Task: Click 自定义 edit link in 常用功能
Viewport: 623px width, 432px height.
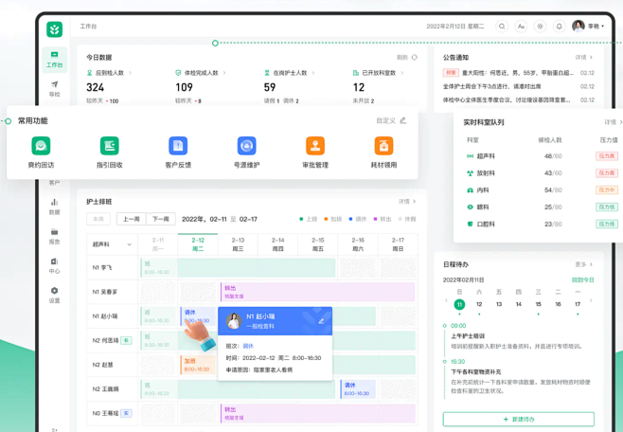Action: (x=391, y=121)
